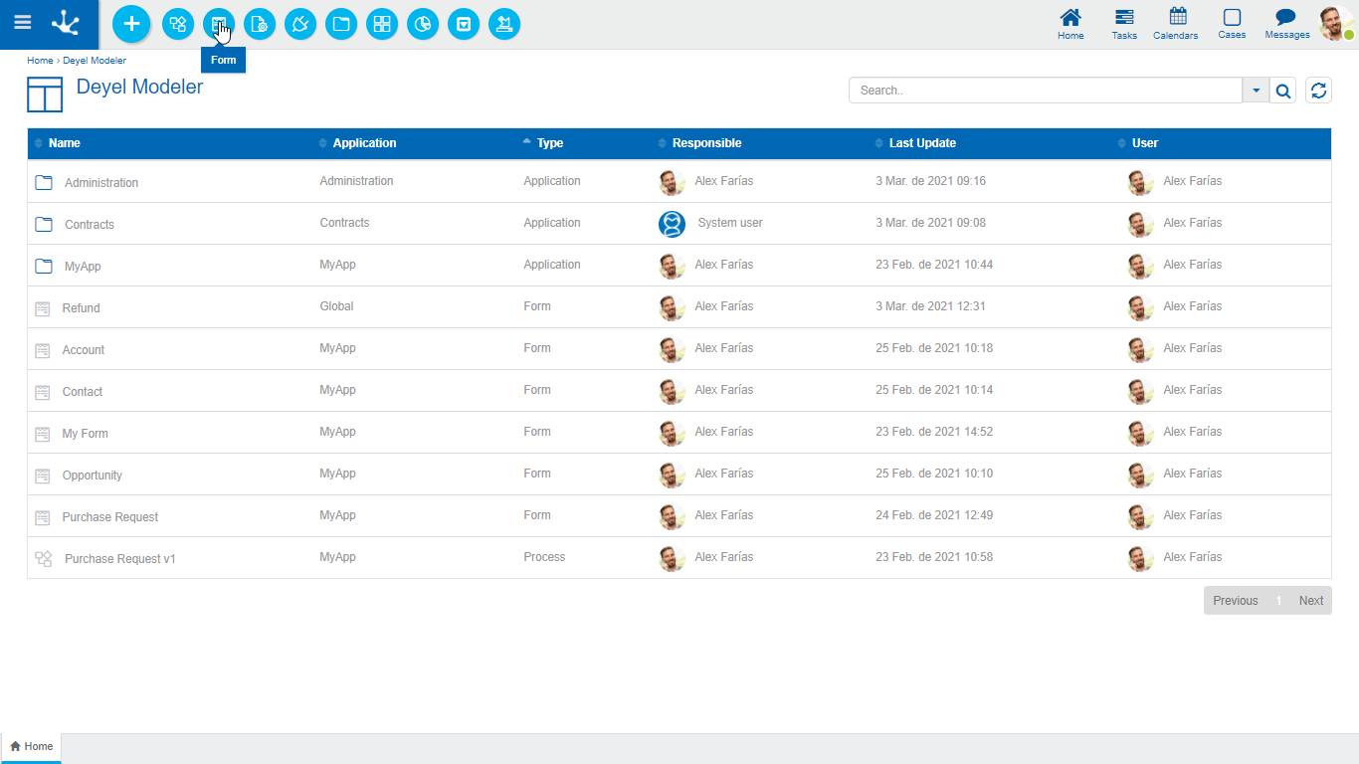Viewport: 1359px width, 764px height.
Task: Open search options dropdown arrow
Action: click(x=1256, y=91)
